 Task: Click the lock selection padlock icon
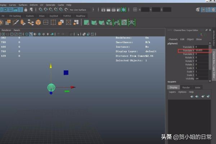tap(26, 10)
